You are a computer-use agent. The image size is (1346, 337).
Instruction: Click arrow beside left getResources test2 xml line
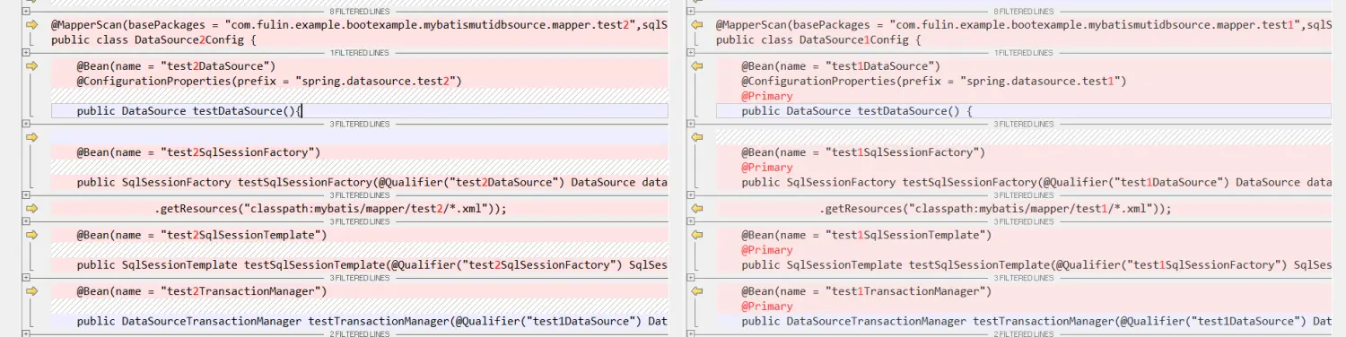(x=32, y=209)
